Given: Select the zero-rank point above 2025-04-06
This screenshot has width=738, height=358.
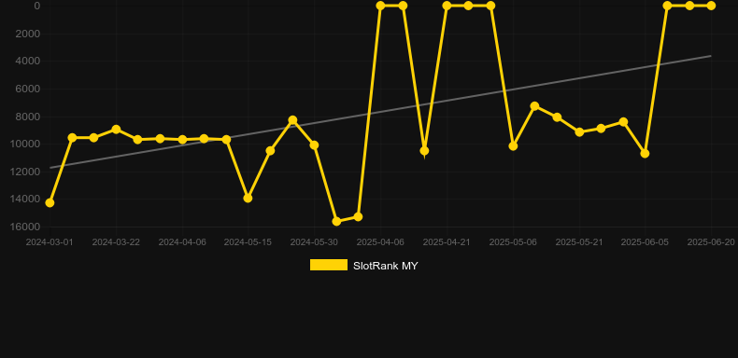Looking at the screenshot, I should point(380,6).
